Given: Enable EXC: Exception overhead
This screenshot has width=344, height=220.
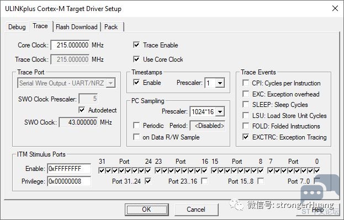Looking at the screenshot, I should (246, 94).
